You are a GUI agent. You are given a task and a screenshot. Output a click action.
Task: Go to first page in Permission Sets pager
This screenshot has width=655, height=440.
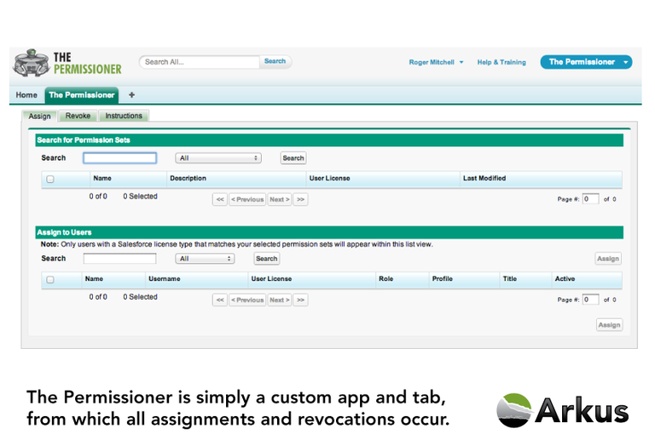coord(220,200)
